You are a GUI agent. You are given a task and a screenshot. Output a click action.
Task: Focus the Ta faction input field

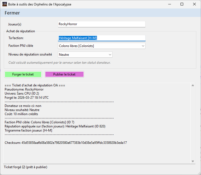102,38
